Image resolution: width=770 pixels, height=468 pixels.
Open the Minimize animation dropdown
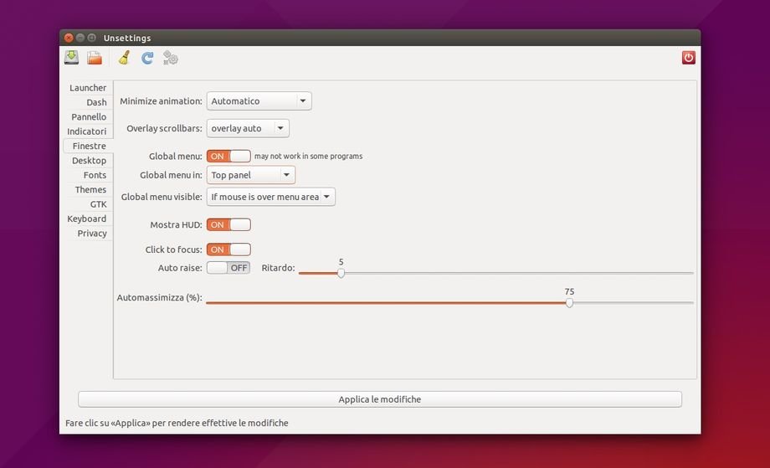(259, 101)
